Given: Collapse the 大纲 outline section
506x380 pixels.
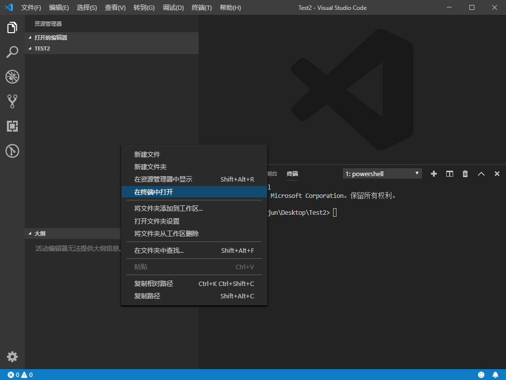Looking at the screenshot, I should pos(73,234).
